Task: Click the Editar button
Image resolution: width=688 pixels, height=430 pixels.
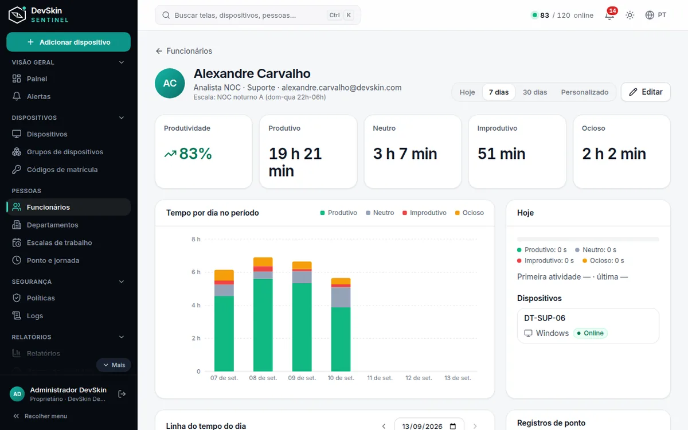Action: pos(646,92)
